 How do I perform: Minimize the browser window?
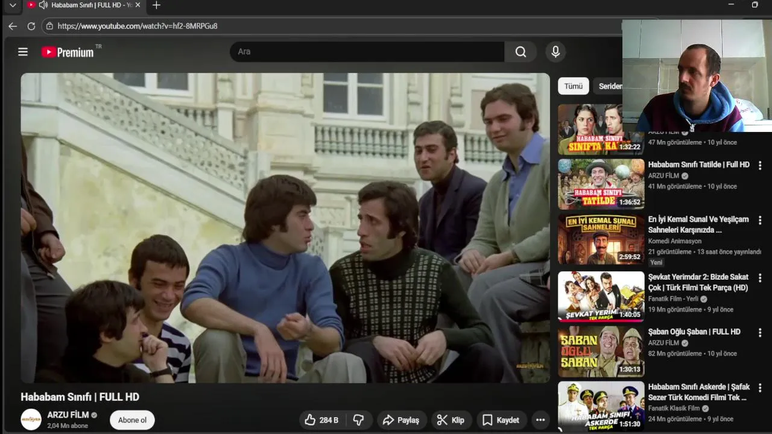click(x=731, y=5)
